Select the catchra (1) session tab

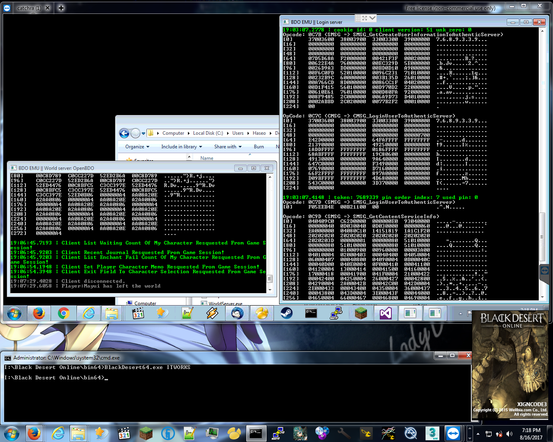click(x=29, y=8)
